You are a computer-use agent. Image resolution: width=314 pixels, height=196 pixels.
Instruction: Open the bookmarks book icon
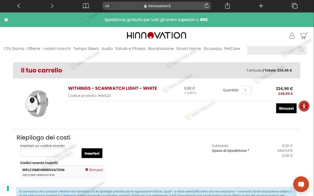click(x=86, y=6)
